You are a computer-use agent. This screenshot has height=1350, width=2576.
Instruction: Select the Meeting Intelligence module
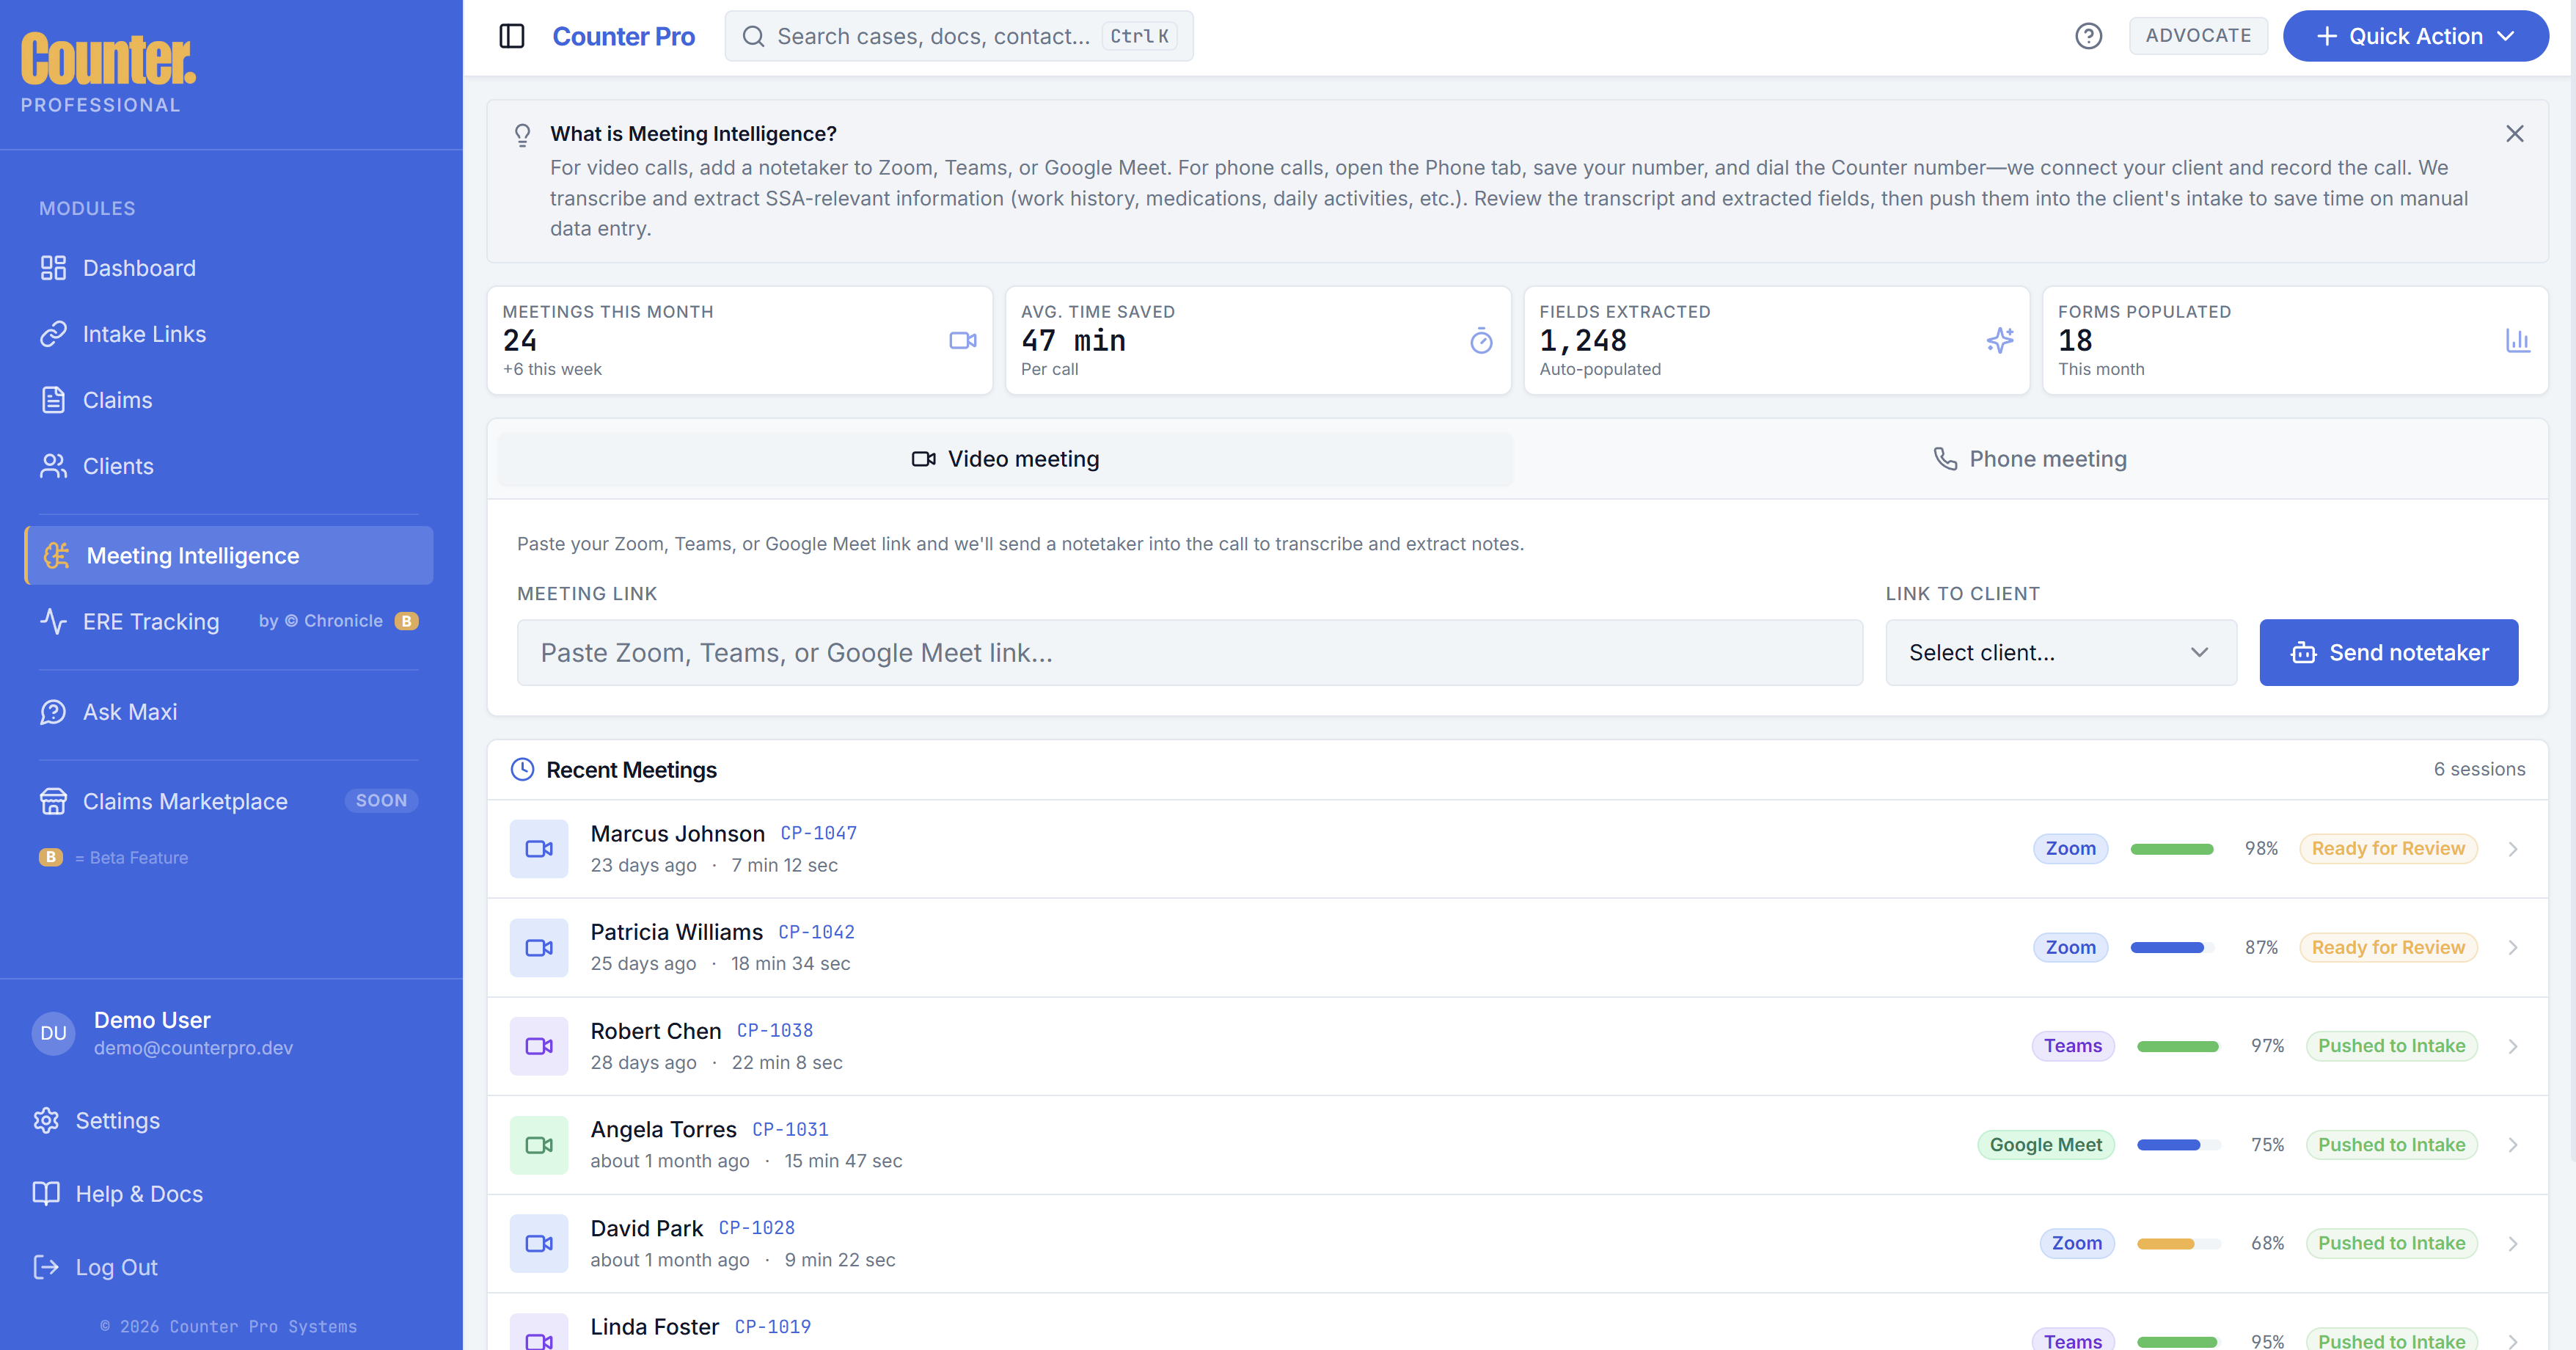tap(192, 555)
